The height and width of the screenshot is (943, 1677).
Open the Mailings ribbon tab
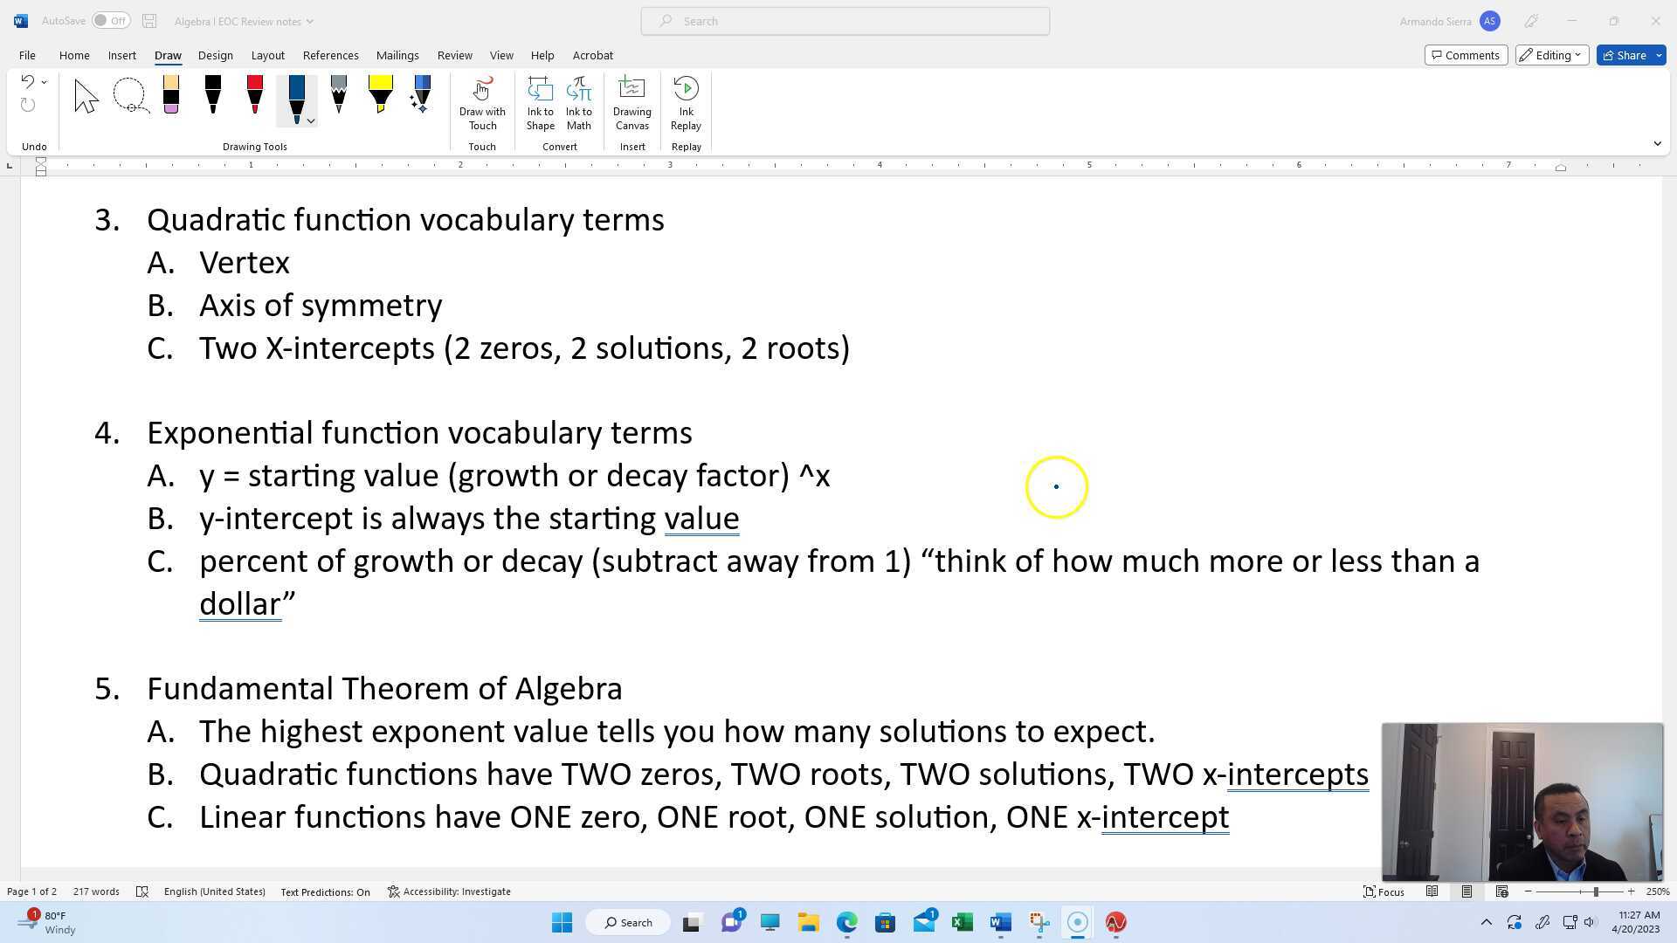pos(397,55)
